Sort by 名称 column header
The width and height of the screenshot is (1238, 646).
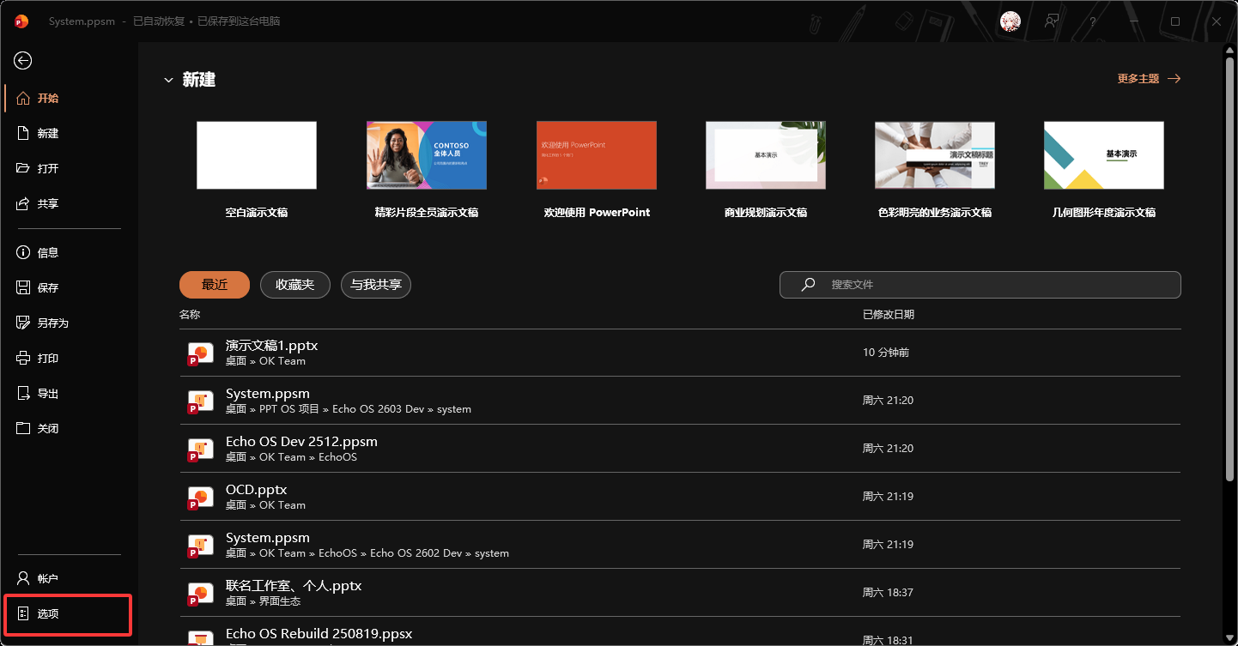190,314
